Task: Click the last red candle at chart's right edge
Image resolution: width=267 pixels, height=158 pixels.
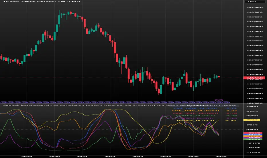Action: pos(219,76)
